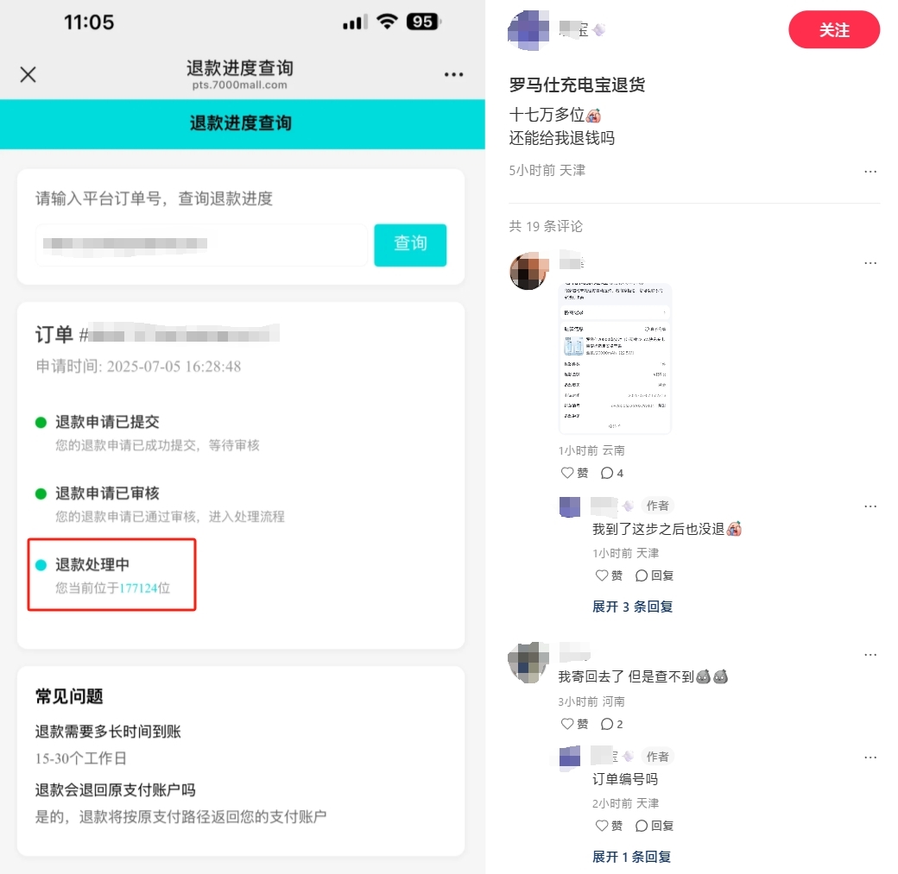Reply to author's comment 我到了这步之后也没退
898x874 pixels.
click(654, 575)
